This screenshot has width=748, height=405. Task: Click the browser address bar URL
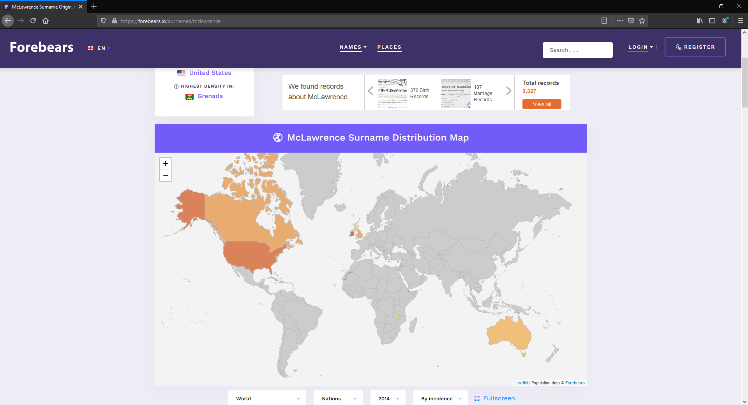click(171, 21)
